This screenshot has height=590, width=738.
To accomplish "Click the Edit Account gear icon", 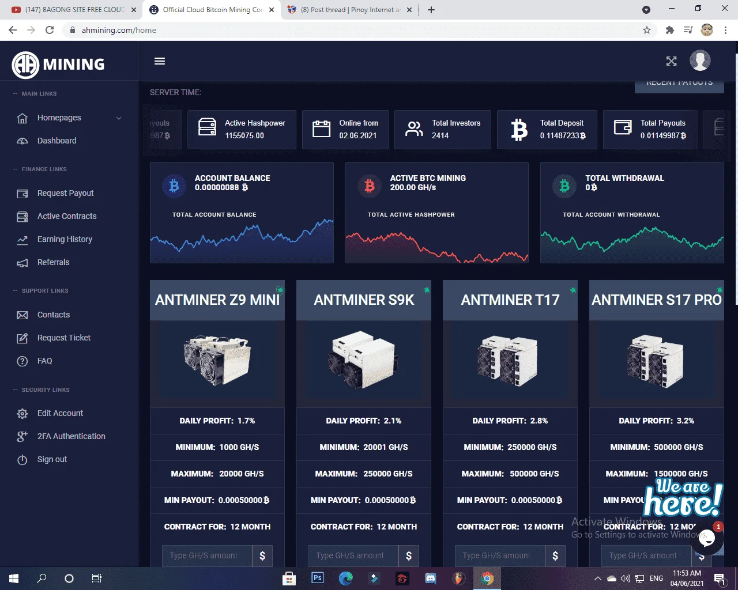I will tap(22, 414).
